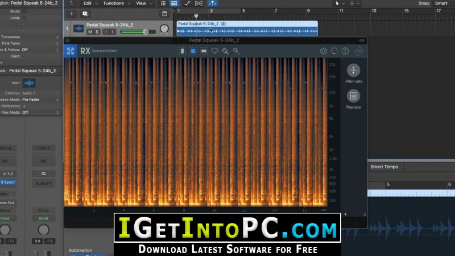
Task: Click the back arrow icon left of Edit
Action: point(72,3)
